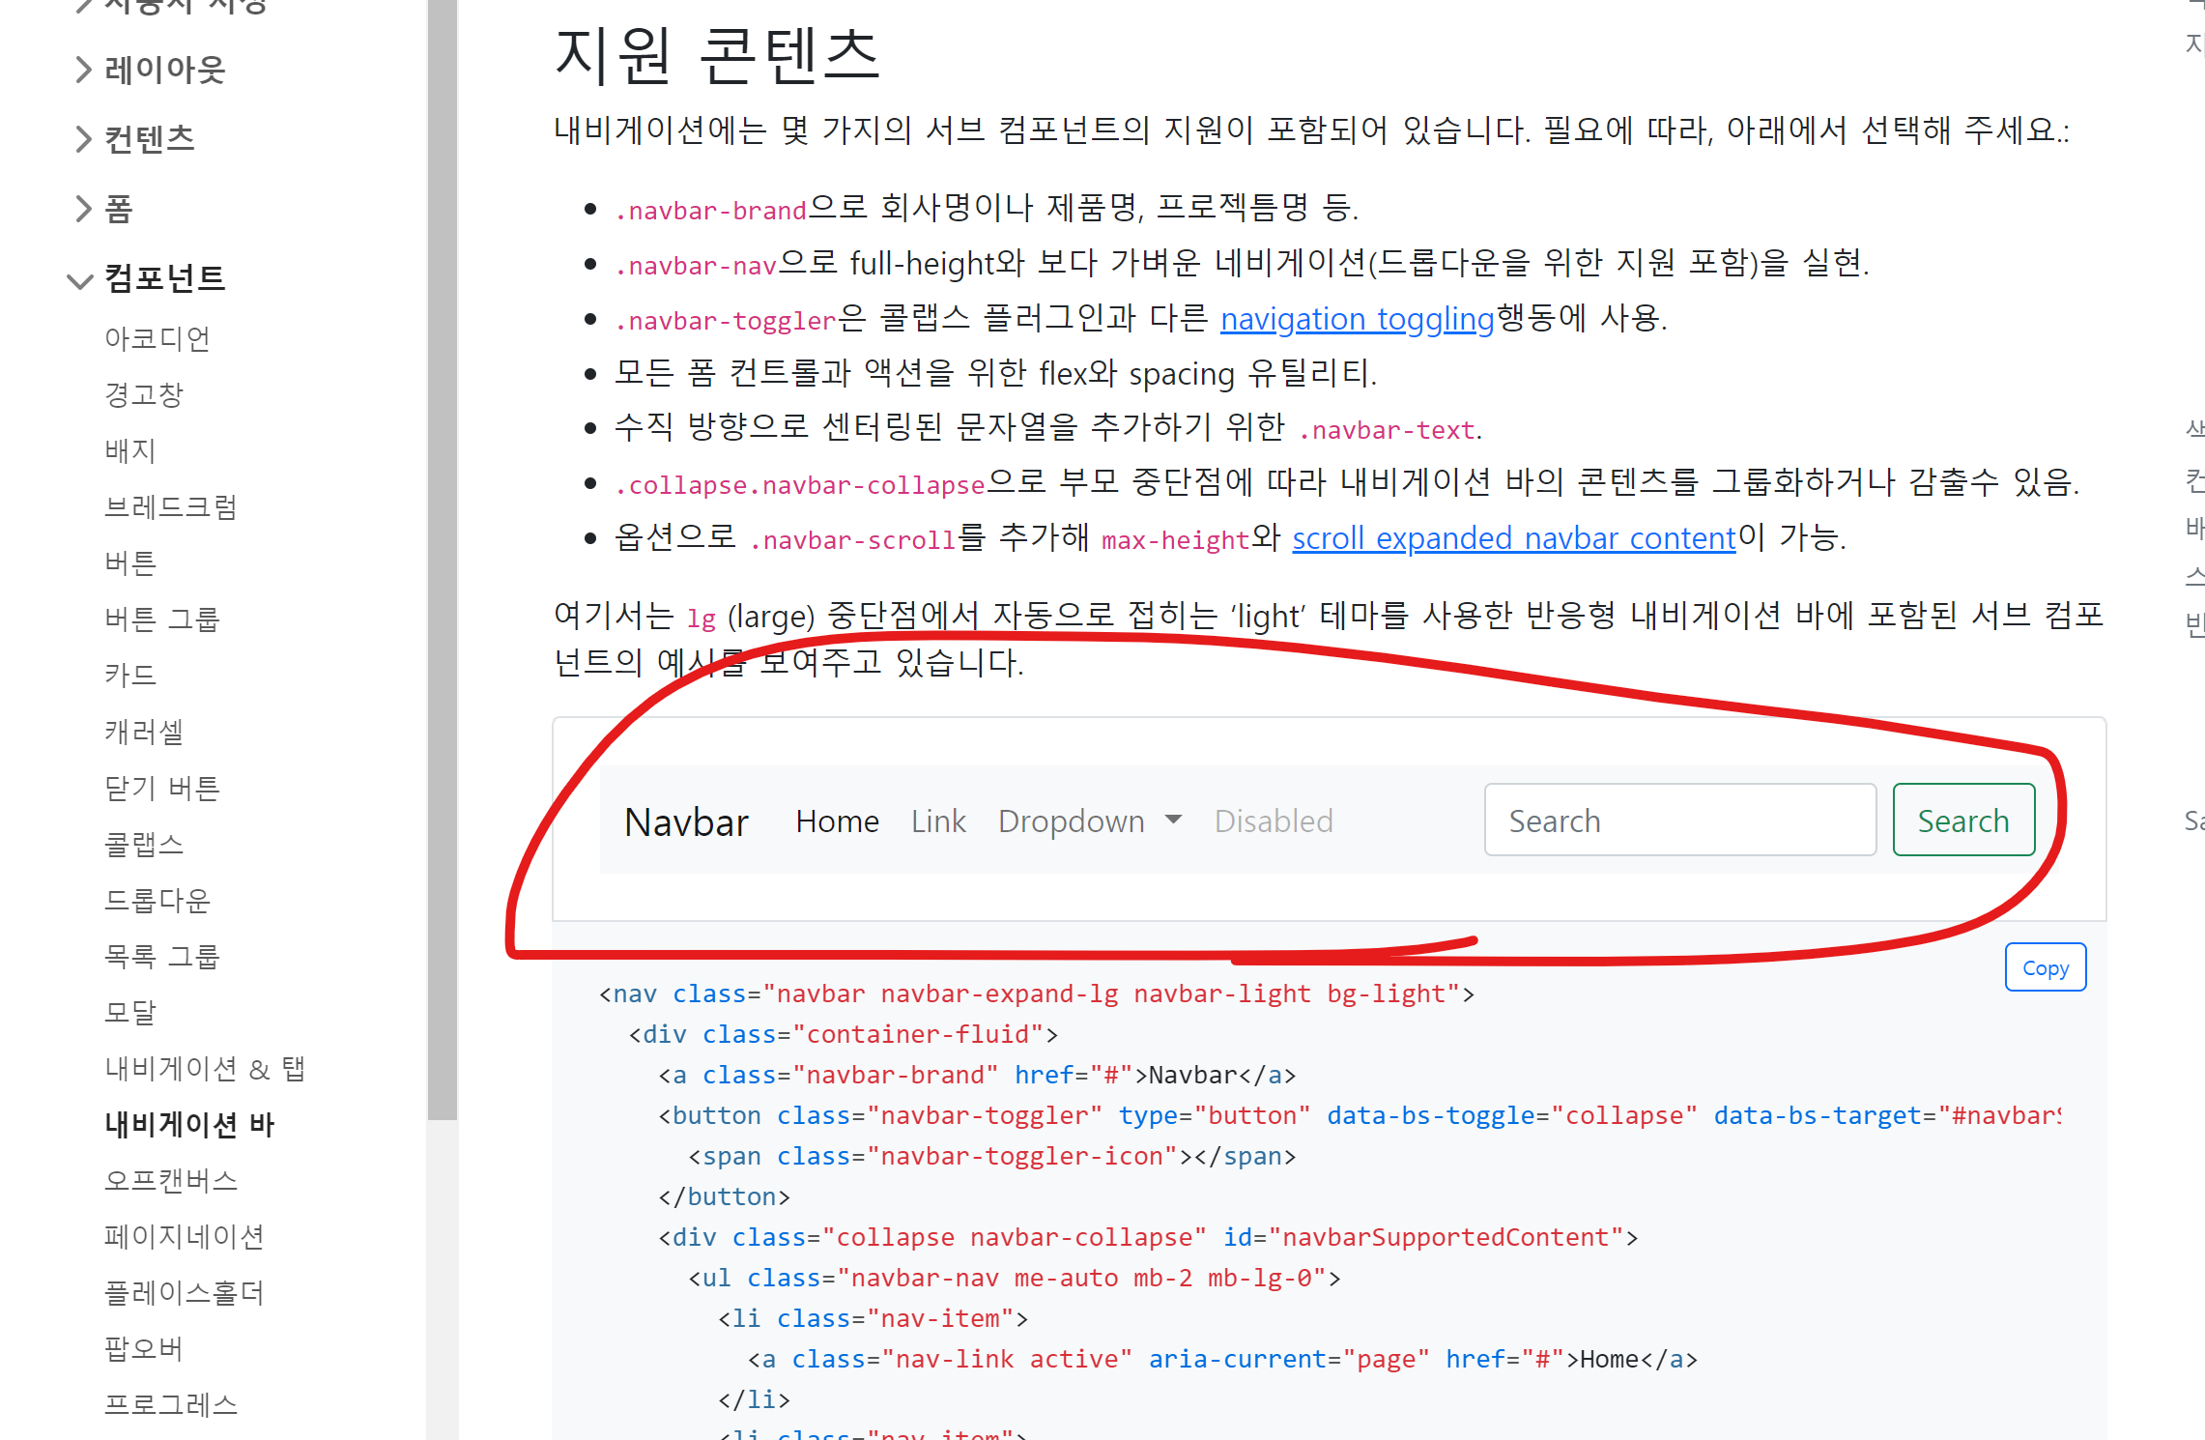2205x1440 pixels.
Task: Open the navigation toggling link
Action: coord(1357,319)
